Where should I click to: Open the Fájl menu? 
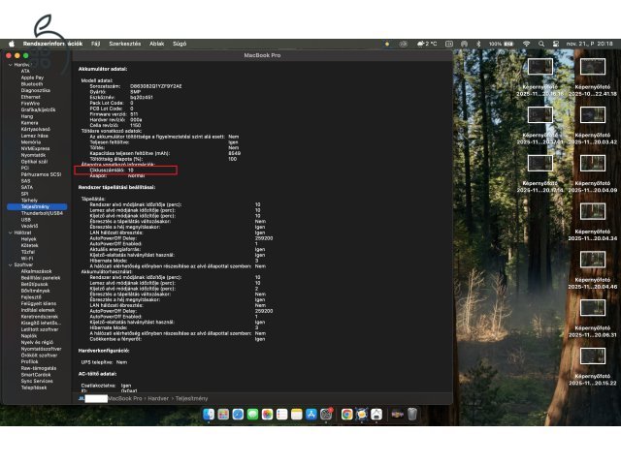pyautogui.click(x=95, y=44)
